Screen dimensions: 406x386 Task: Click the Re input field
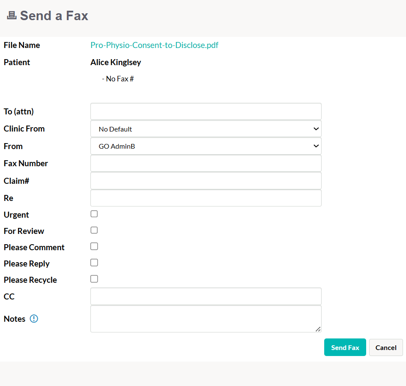point(206,198)
